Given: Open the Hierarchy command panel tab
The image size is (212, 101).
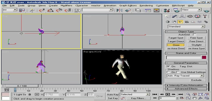Looking at the screenshot, I should (x=182, y=16).
